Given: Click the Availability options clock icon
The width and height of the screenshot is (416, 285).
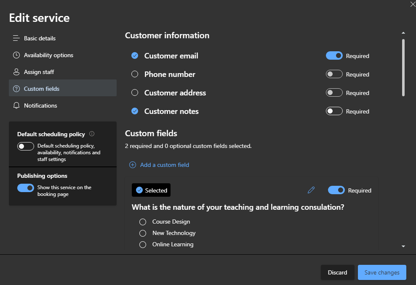Looking at the screenshot, I should (x=16, y=55).
